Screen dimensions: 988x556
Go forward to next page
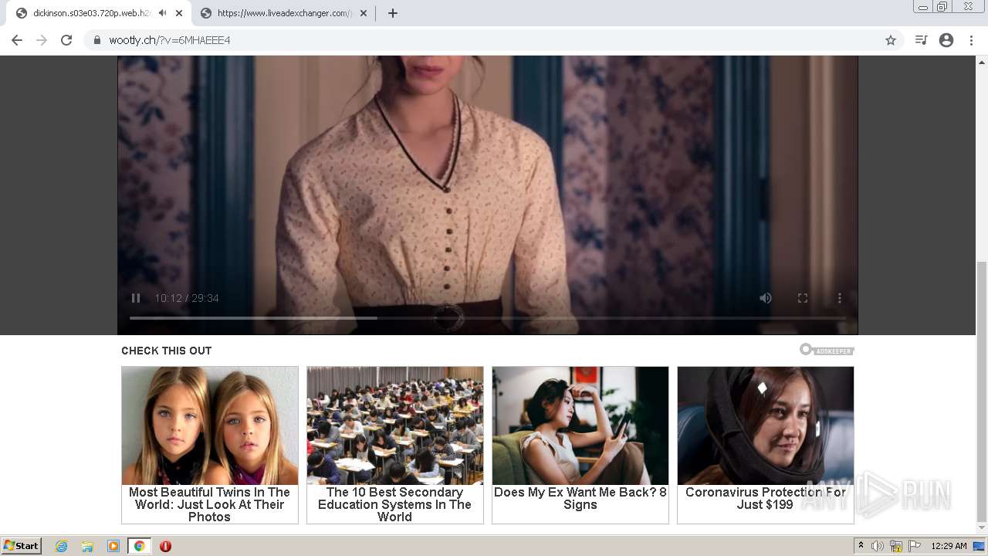[42, 40]
